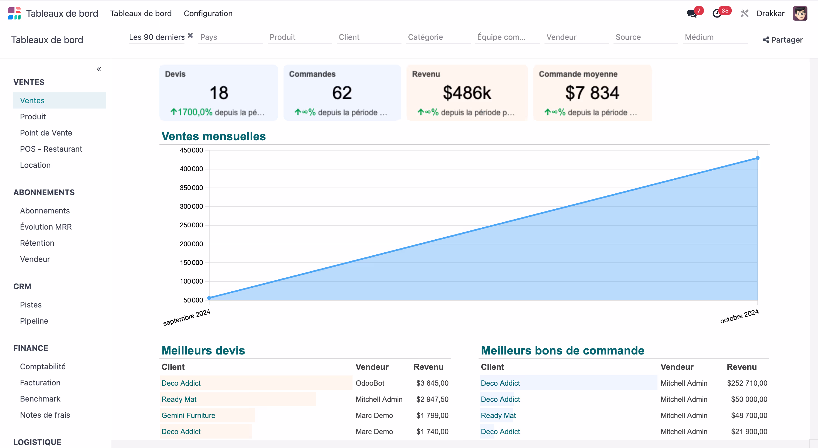
Task: Switch to Point de Vente dashboard
Action: pyautogui.click(x=46, y=133)
